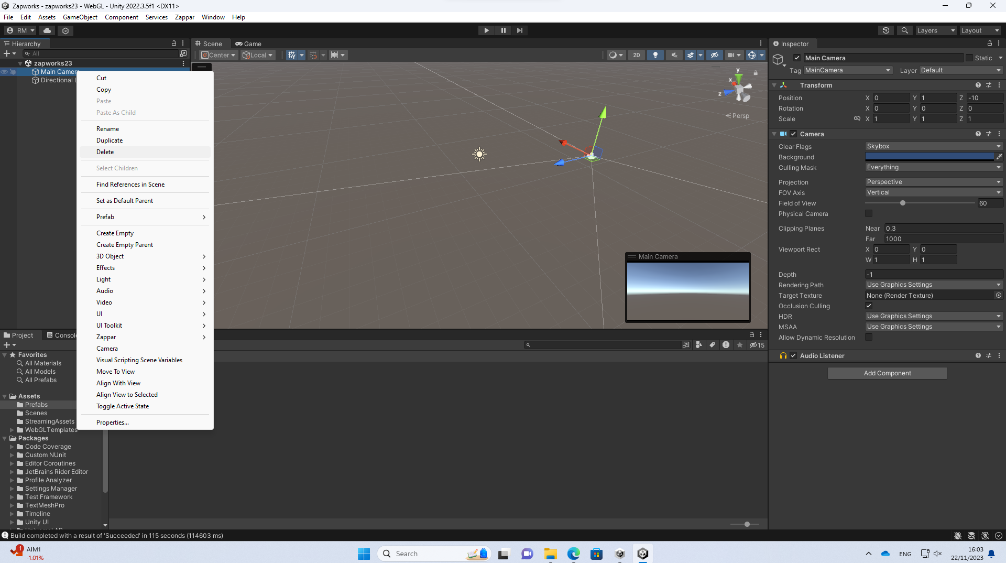
Task: Click the Add Component button
Action: point(887,373)
